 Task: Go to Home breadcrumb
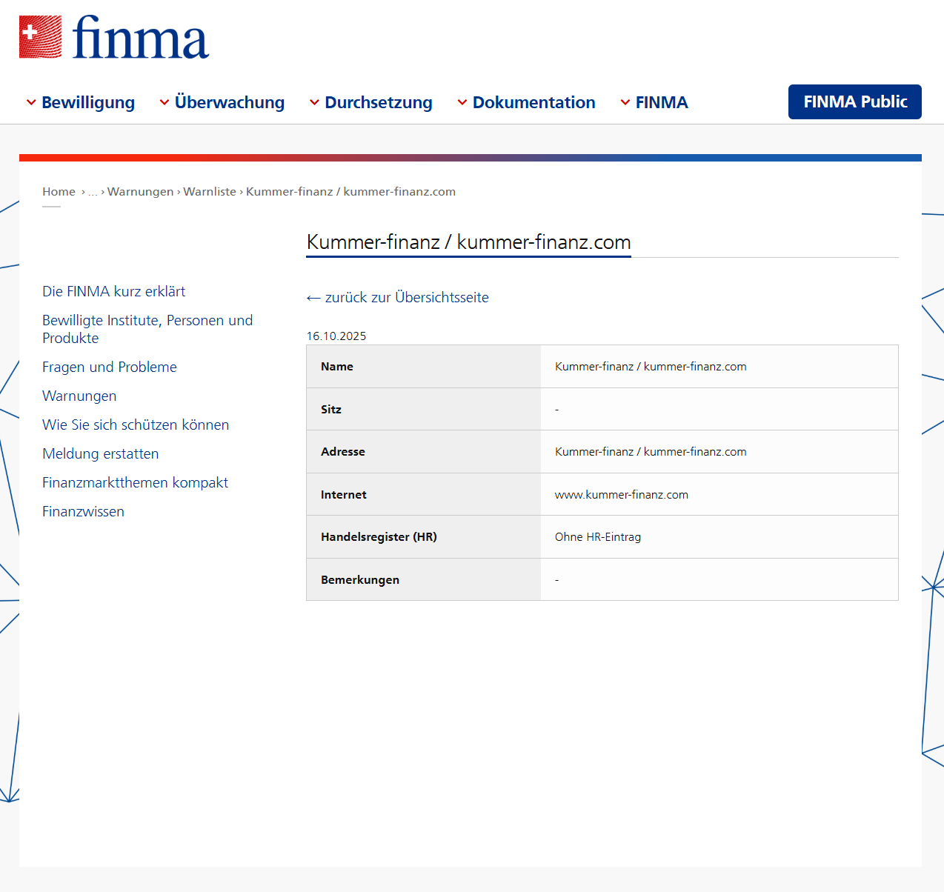(59, 191)
